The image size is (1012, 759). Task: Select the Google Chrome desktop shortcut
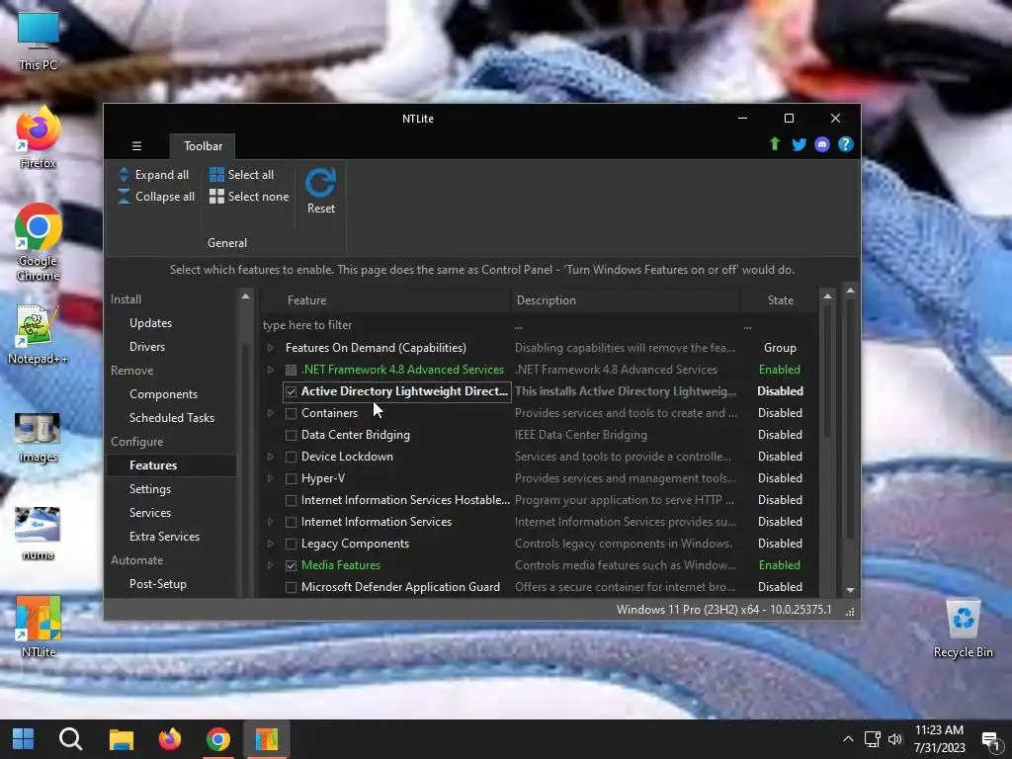(x=39, y=243)
